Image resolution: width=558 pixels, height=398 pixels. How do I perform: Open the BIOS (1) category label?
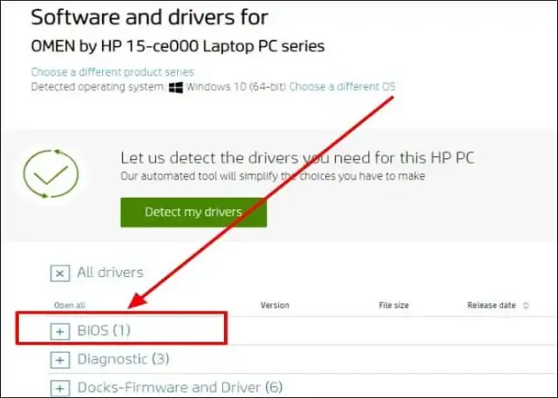104,332
